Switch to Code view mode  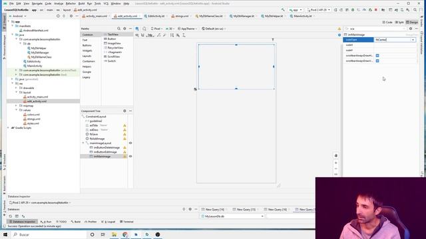click(387, 22)
